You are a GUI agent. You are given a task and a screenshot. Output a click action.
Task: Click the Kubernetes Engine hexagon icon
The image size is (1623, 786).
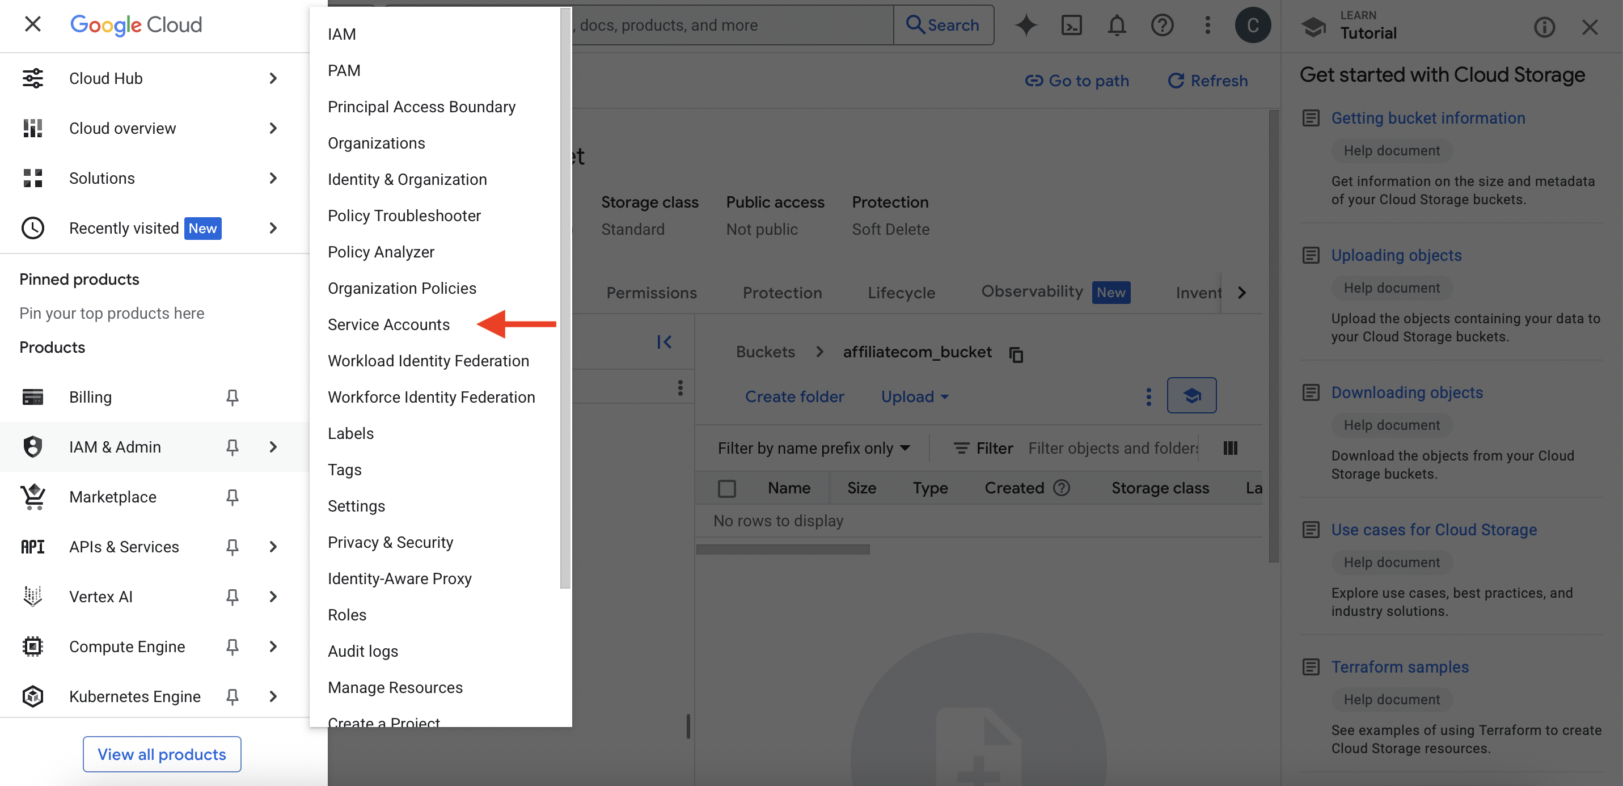[33, 696]
